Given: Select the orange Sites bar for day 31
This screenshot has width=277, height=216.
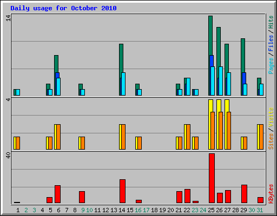Looking at the screenshot, I should (x=261, y=137).
